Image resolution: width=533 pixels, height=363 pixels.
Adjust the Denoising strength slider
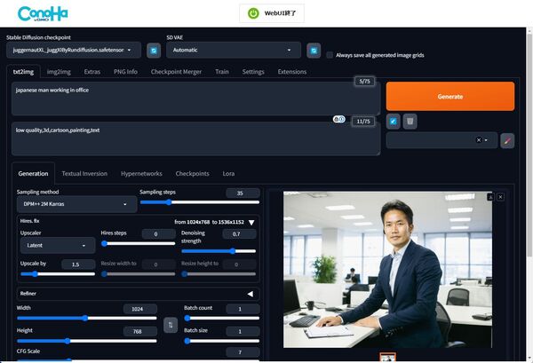(x=219, y=251)
